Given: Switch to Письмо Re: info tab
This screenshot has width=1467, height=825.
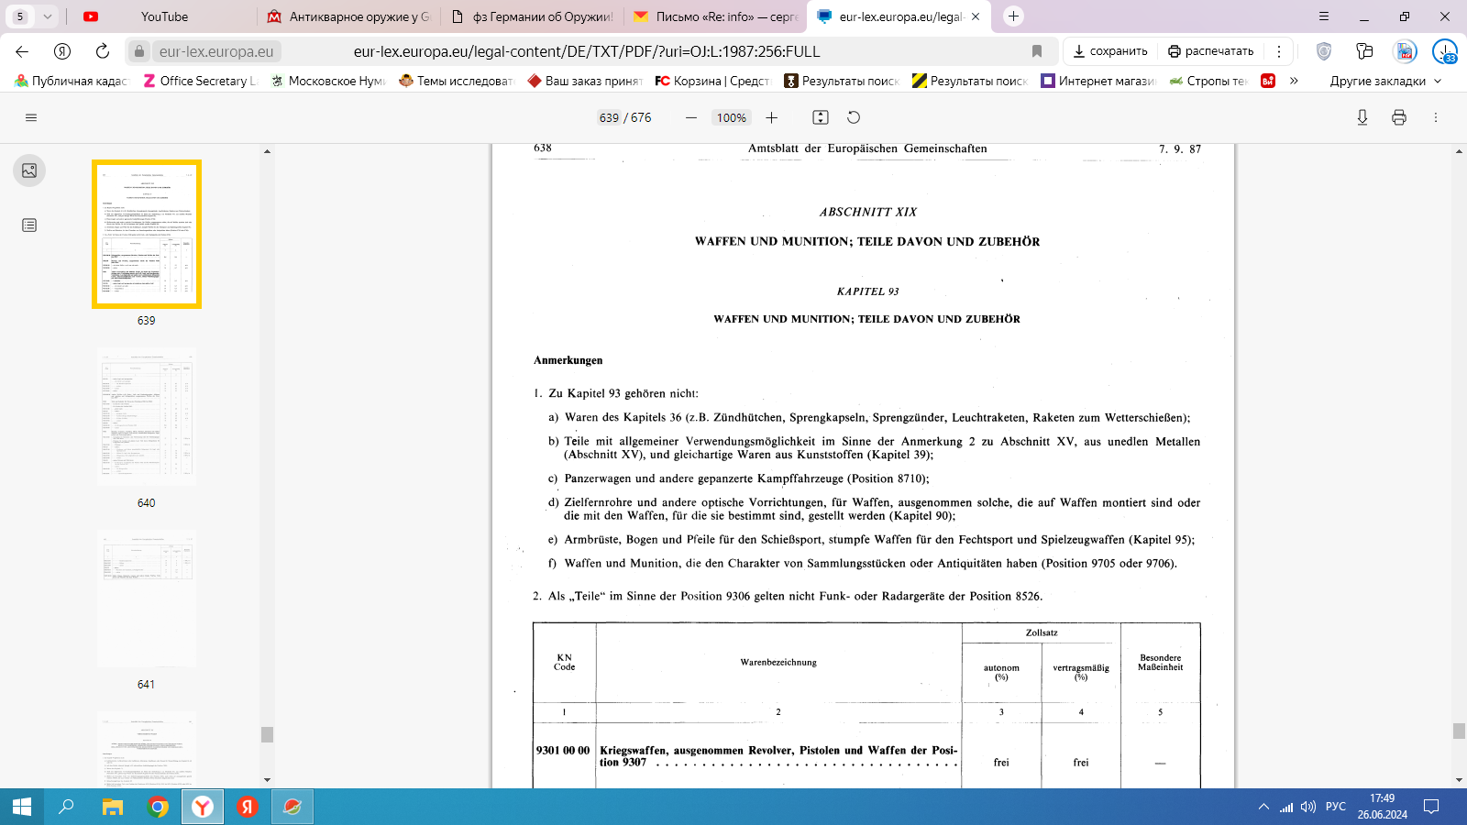Looking at the screenshot, I should coord(716,16).
